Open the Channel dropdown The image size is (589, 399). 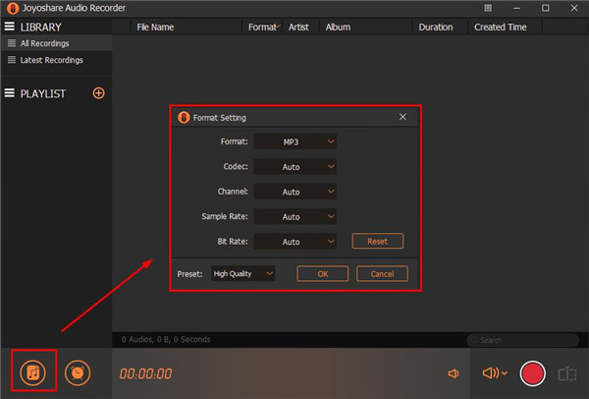(295, 192)
